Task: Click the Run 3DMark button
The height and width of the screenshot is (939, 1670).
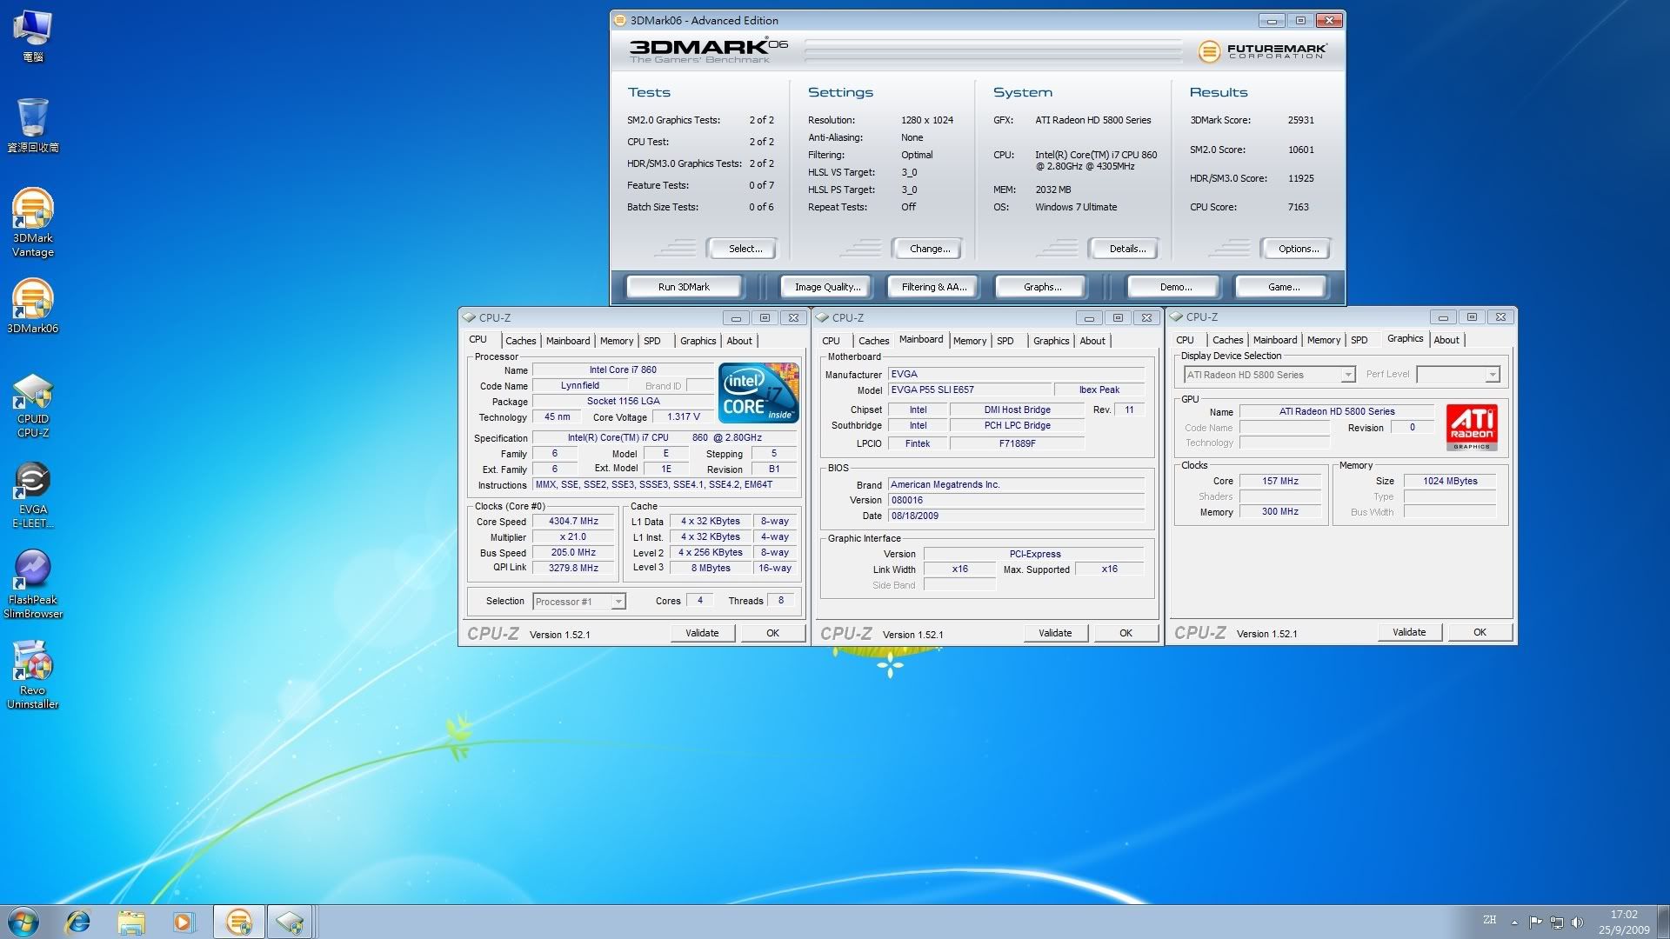Action: click(x=684, y=287)
